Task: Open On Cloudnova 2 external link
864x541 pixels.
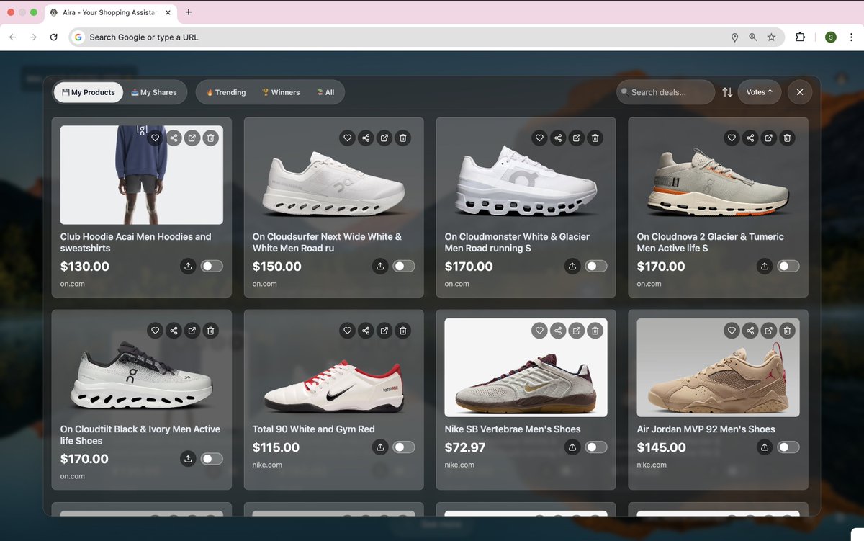Action: 769,138
